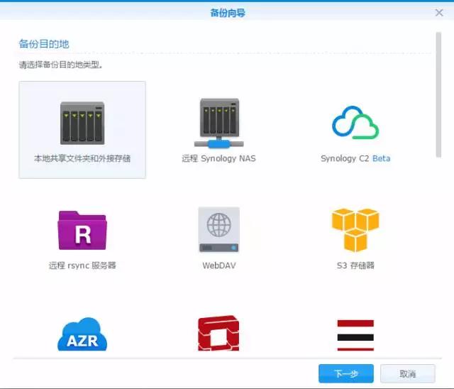Click the 取消 button
Screen dimensions: 454x389
click(408, 373)
